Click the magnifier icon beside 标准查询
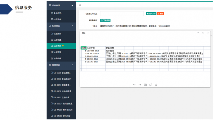 (x=52, y=34)
